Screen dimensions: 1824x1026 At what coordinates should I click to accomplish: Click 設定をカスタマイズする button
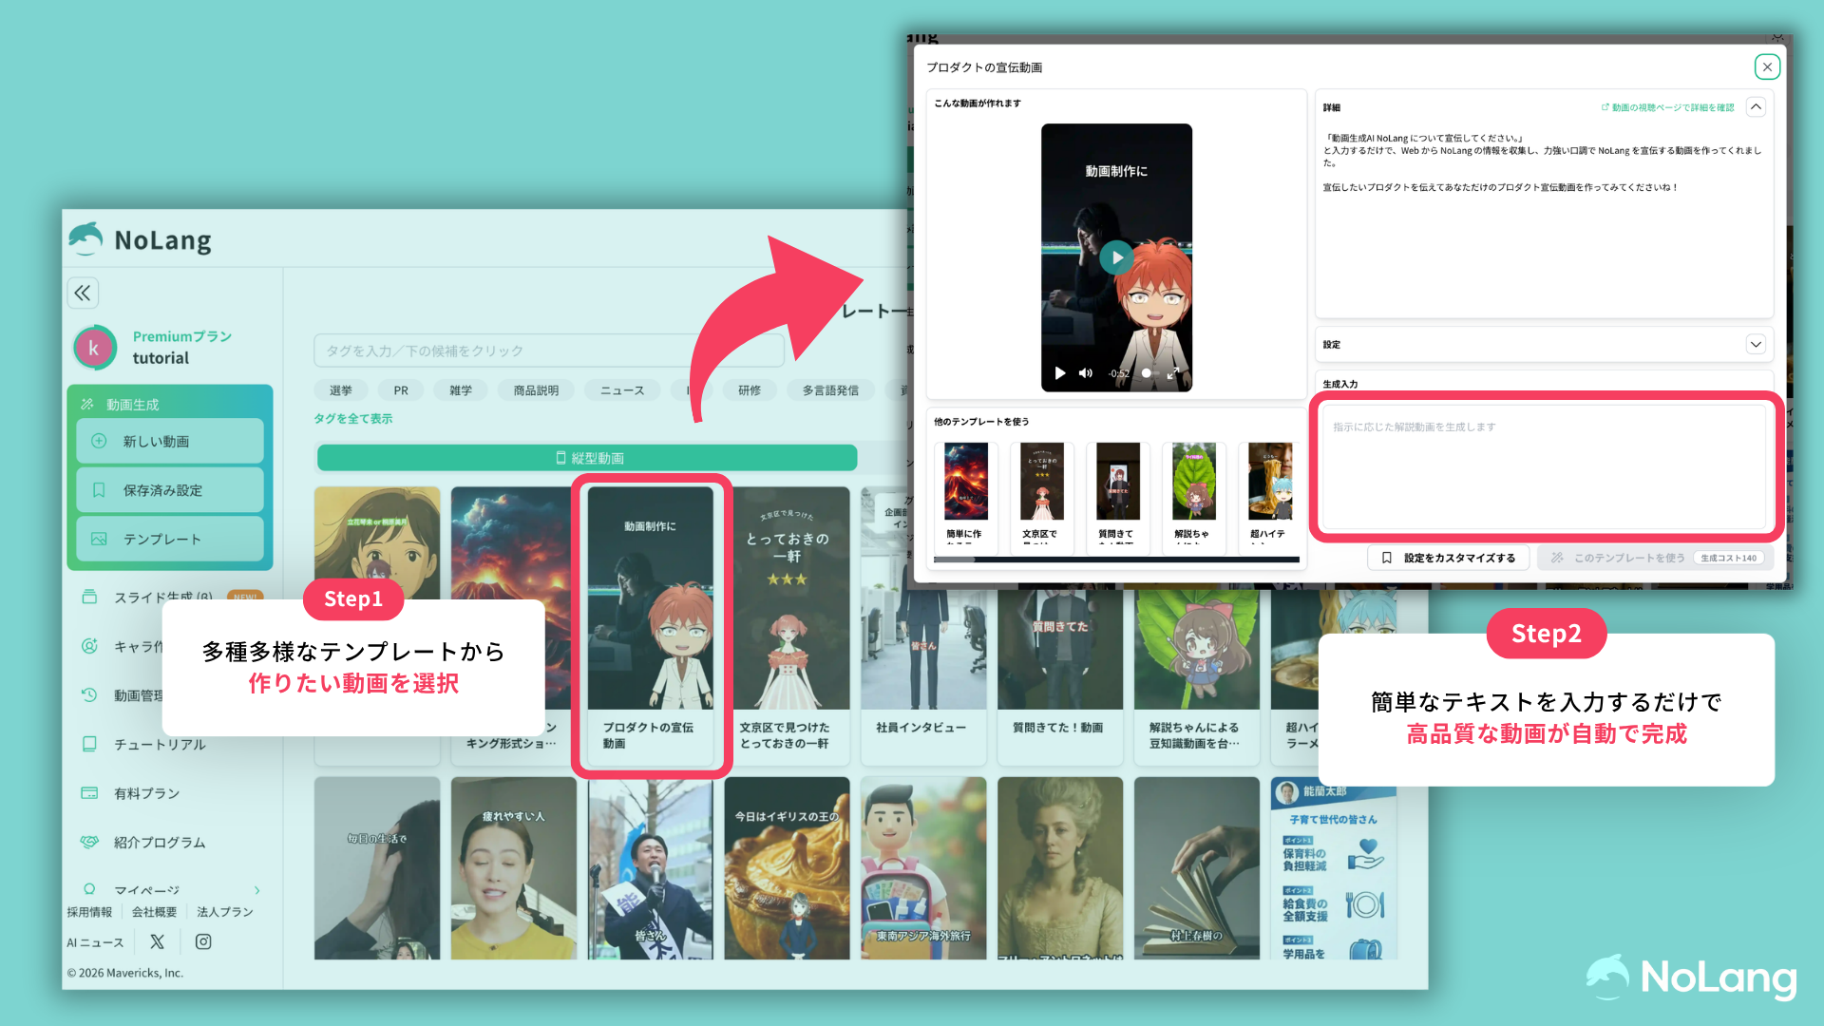[x=1448, y=558]
